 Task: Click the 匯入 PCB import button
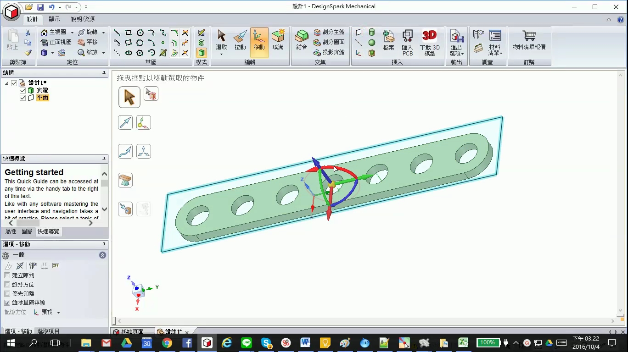tap(407, 42)
